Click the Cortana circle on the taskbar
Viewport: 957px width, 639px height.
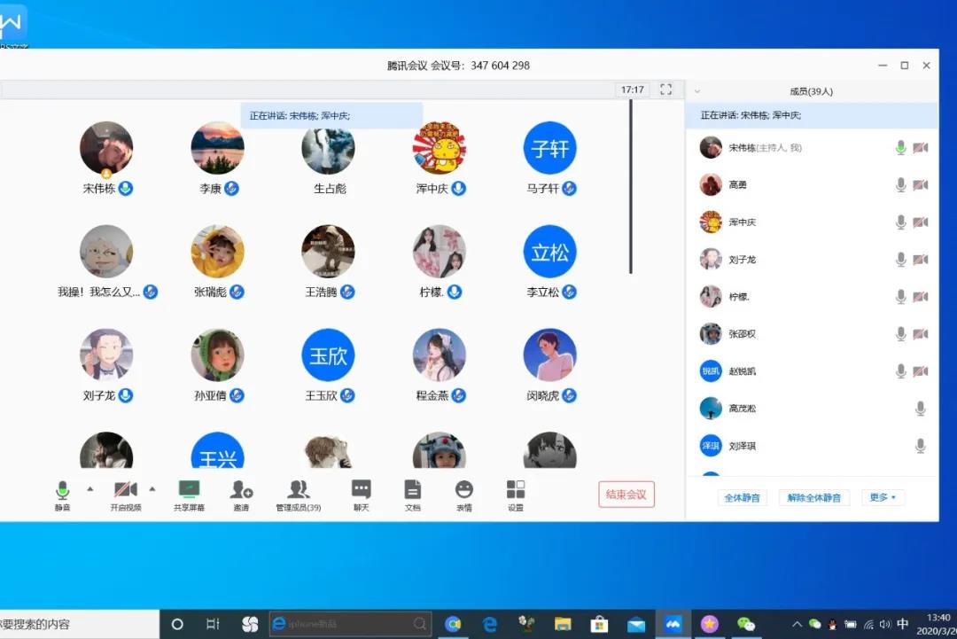click(177, 624)
